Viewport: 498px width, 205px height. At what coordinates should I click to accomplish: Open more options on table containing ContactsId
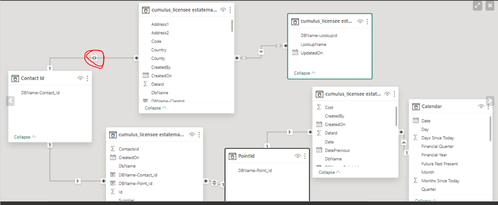tap(199, 135)
